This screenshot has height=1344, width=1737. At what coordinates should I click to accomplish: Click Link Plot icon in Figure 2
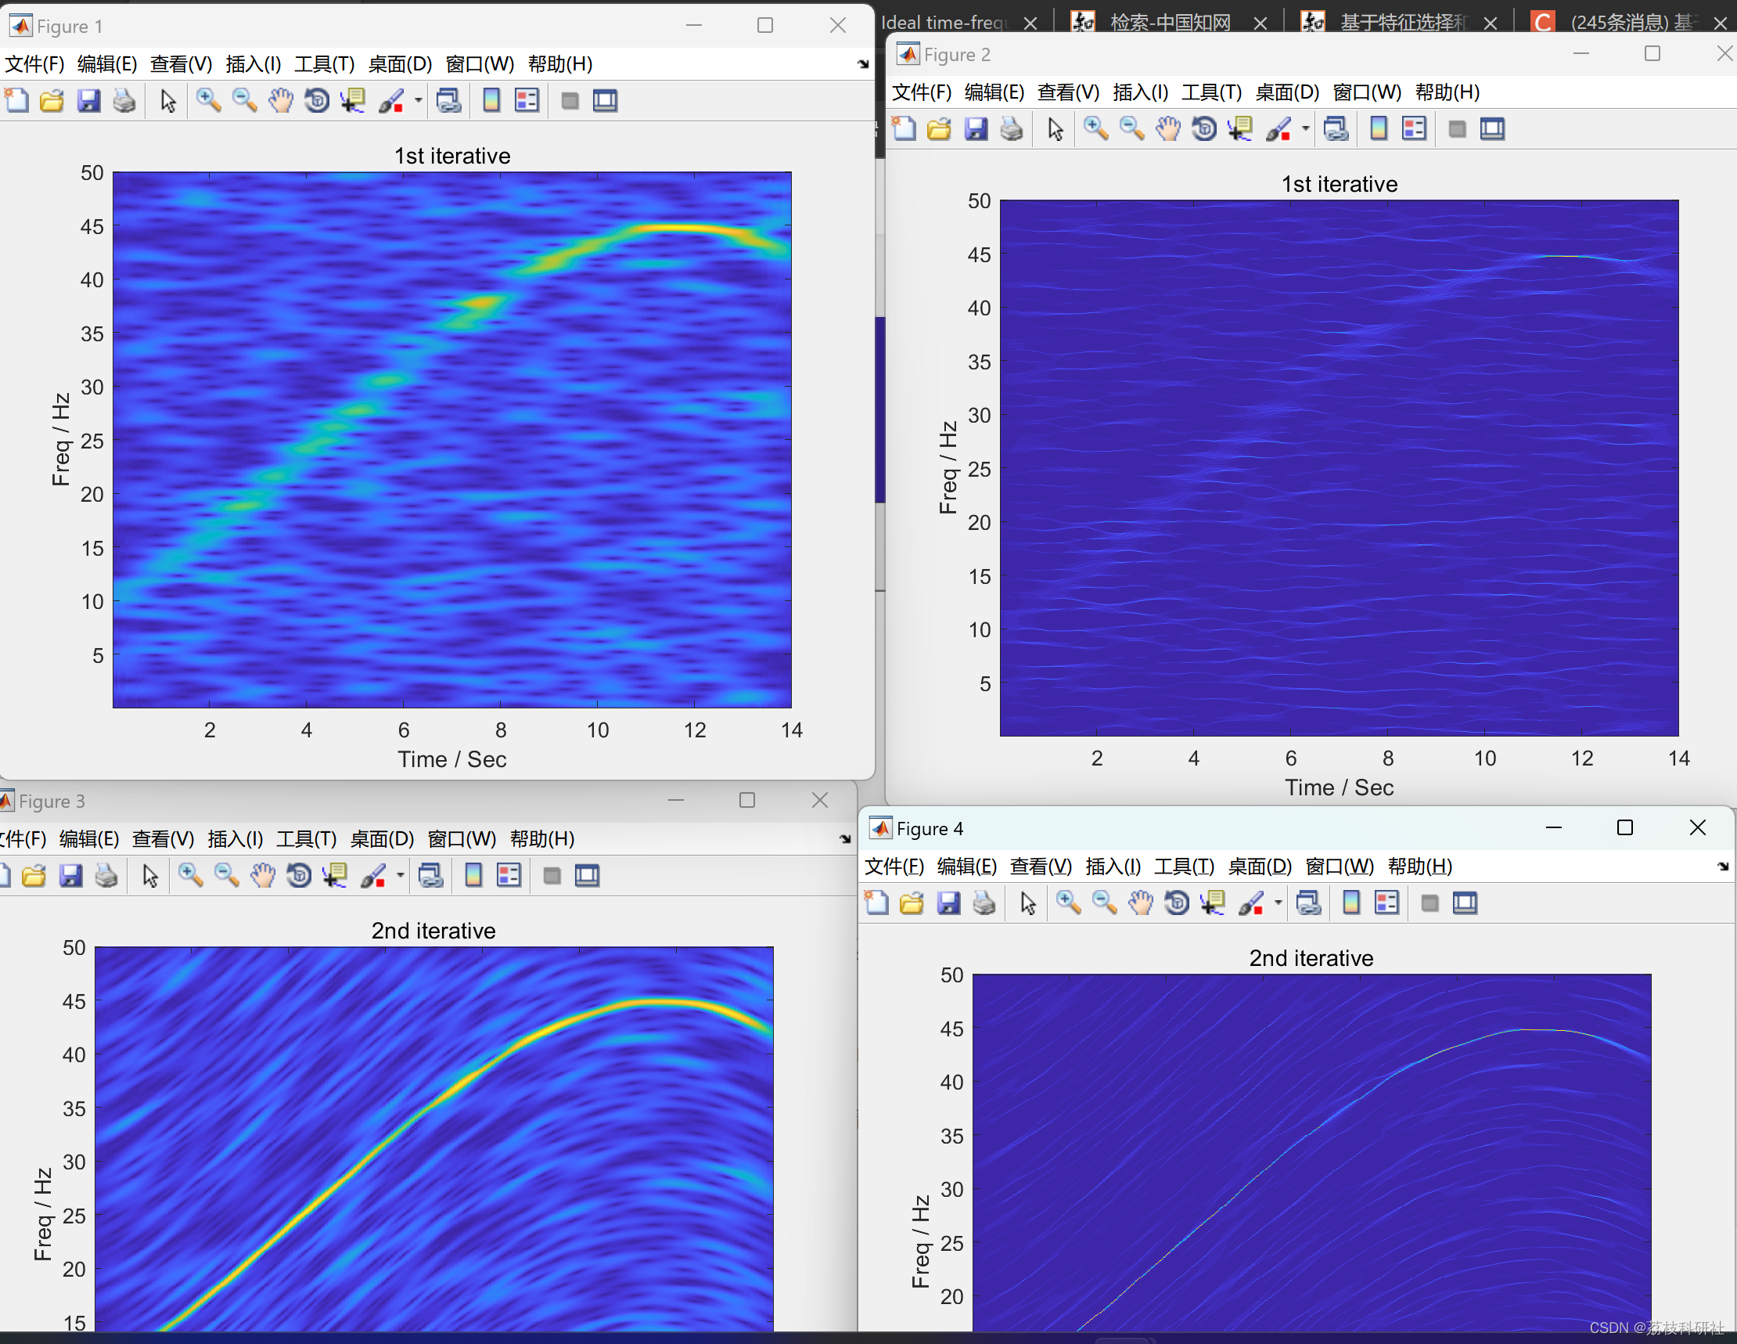pos(1336,129)
